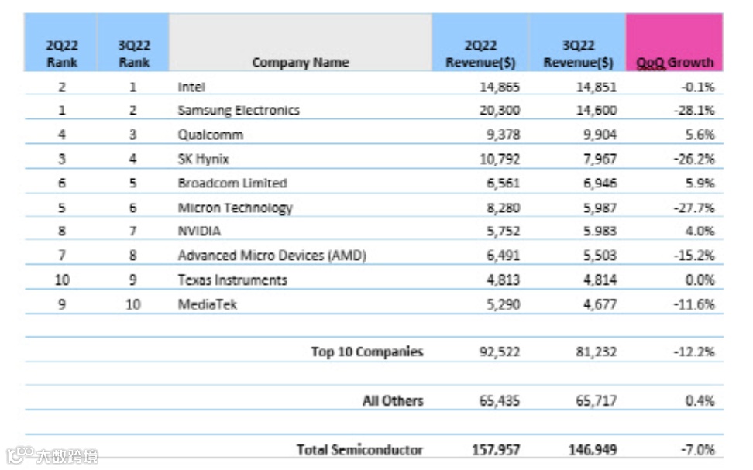Select MediaTek growth value -11.6%
The height and width of the screenshot is (470, 753).
point(694,304)
